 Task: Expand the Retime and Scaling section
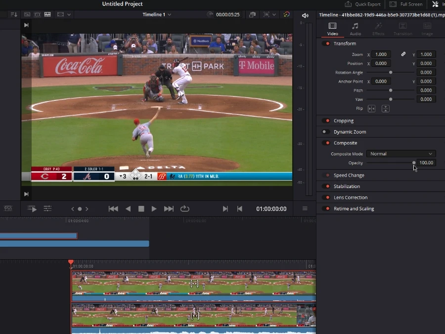(x=354, y=208)
